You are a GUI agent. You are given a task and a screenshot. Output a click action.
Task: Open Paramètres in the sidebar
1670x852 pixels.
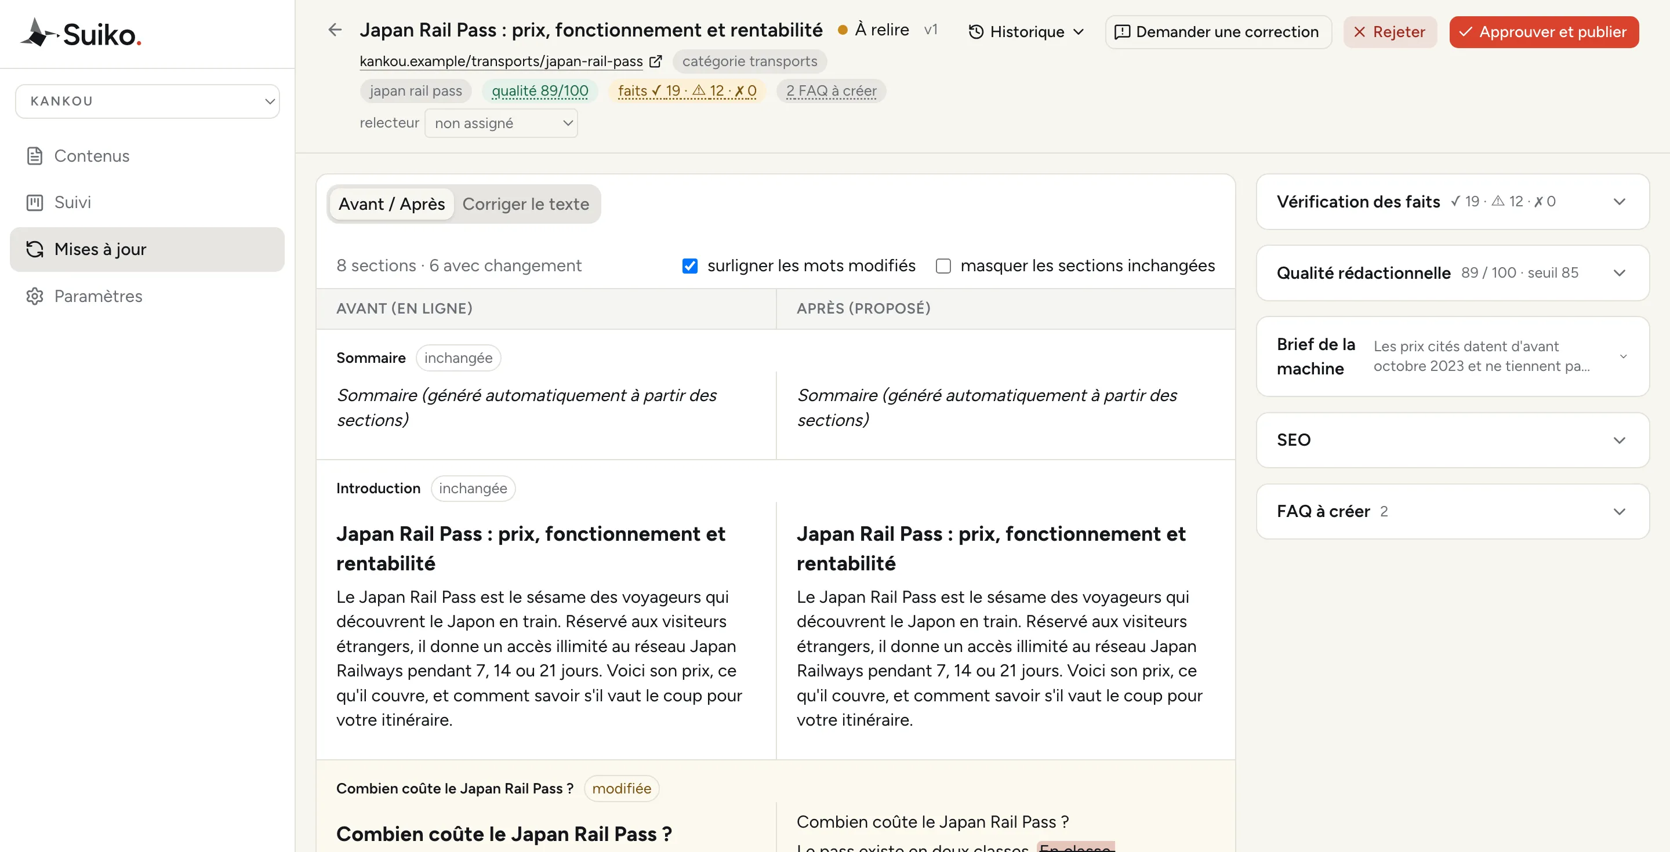click(x=147, y=296)
